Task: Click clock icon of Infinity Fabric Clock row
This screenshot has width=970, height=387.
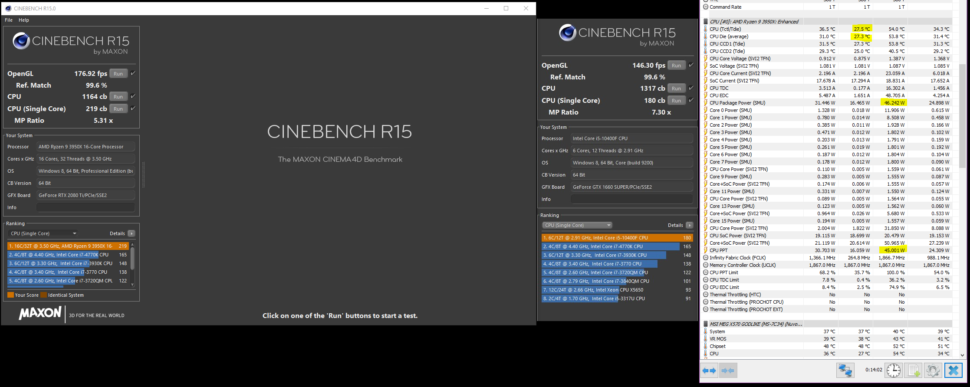Action: point(706,258)
